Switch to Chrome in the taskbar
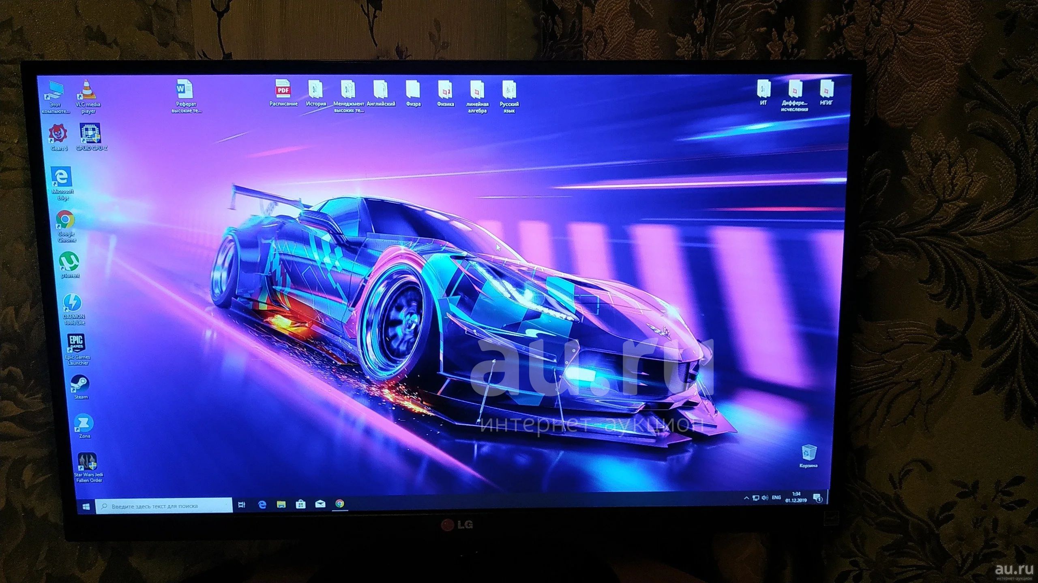This screenshot has height=583, width=1038. tap(340, 503)
